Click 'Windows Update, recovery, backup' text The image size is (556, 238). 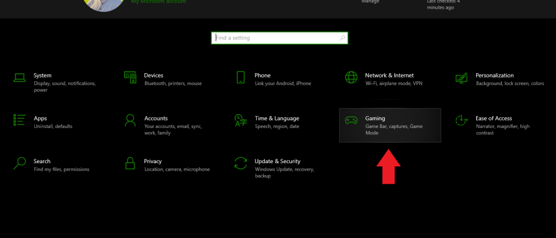[285, 172]
